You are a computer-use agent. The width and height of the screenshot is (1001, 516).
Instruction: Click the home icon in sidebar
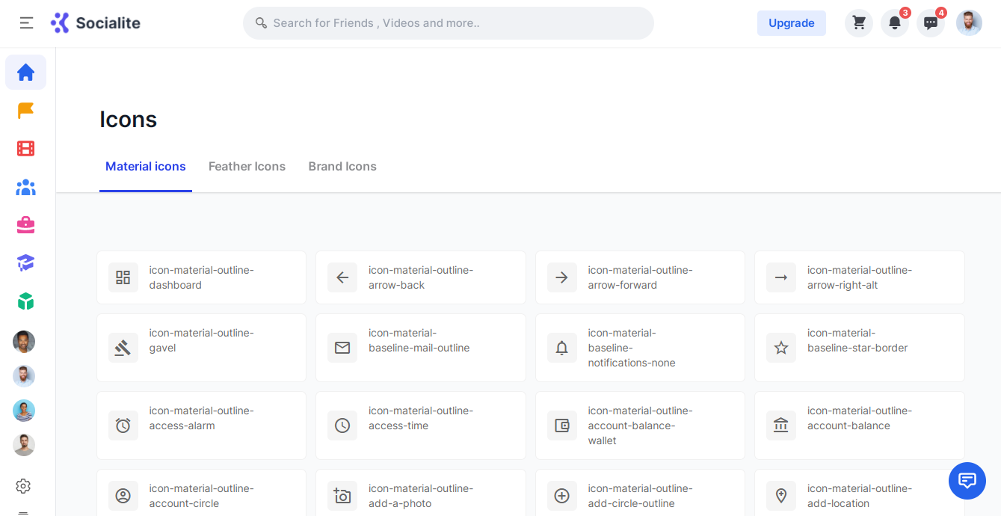(x=26, y=73)
